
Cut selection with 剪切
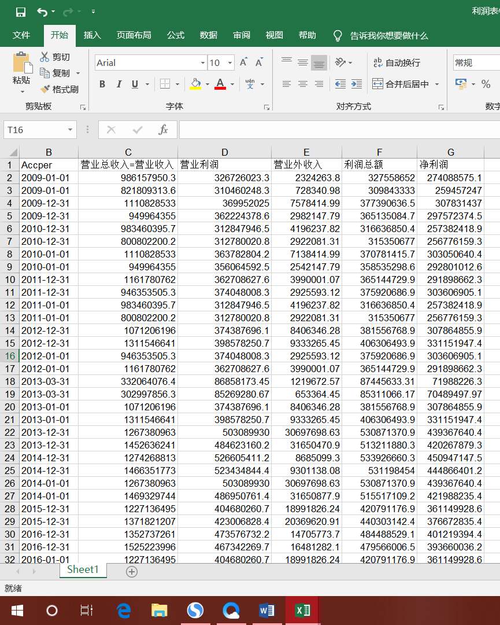click(55, 57)
